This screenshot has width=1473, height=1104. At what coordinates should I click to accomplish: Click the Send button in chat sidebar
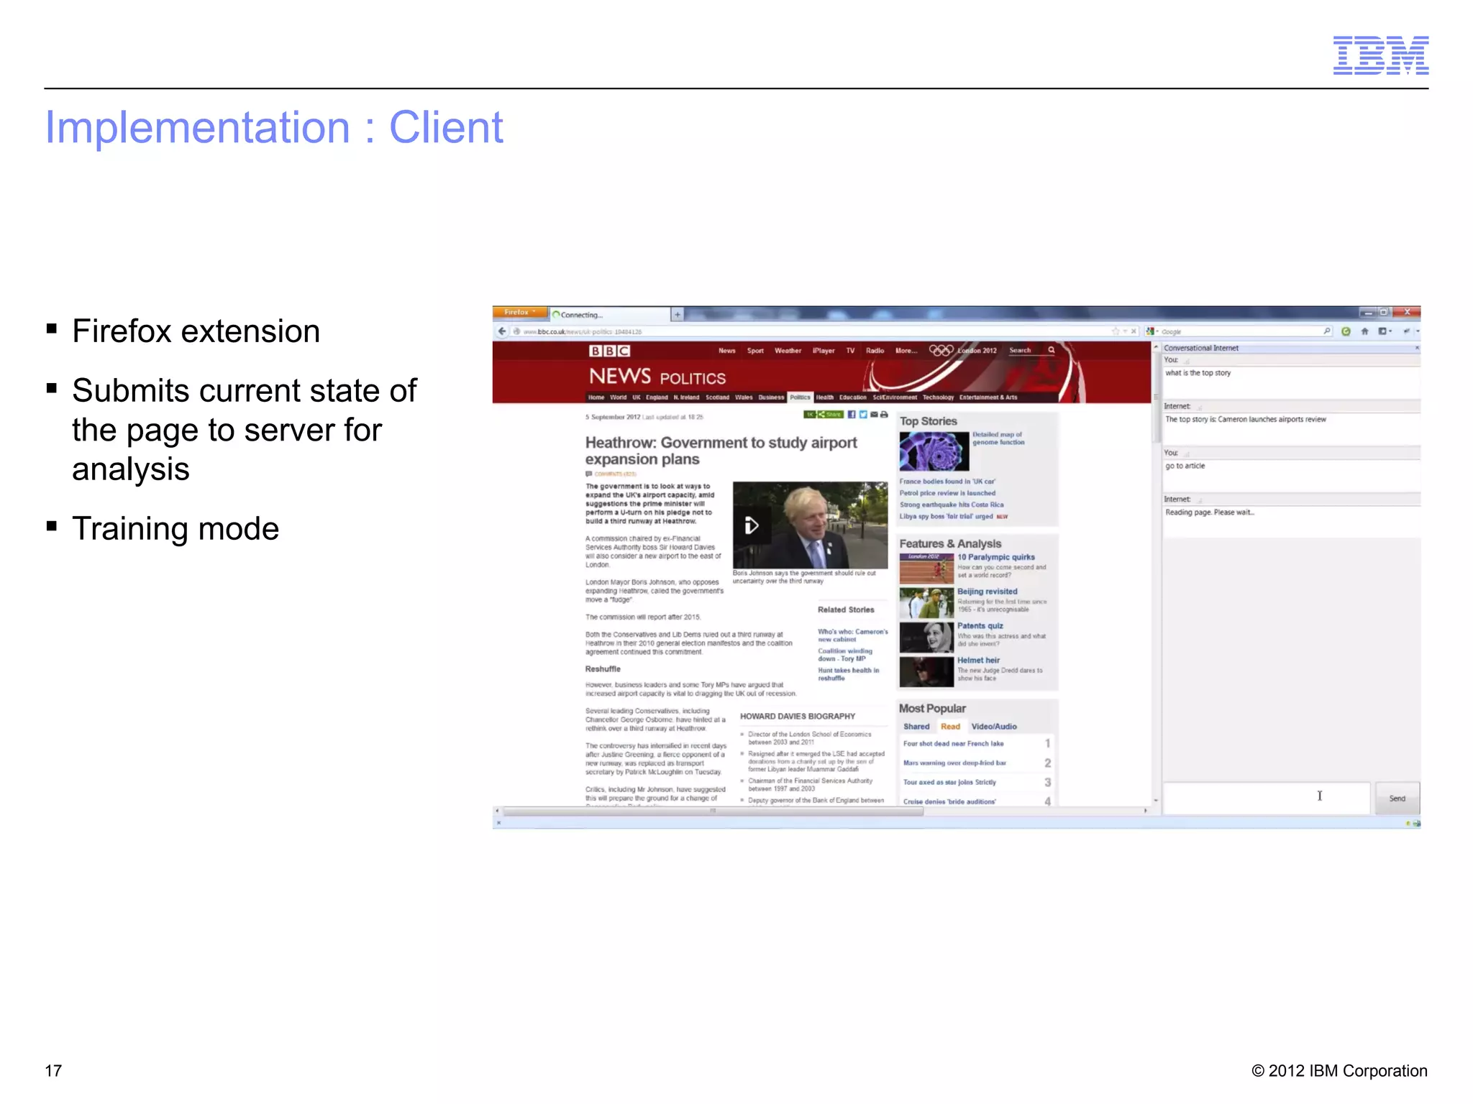[1397, 799]
